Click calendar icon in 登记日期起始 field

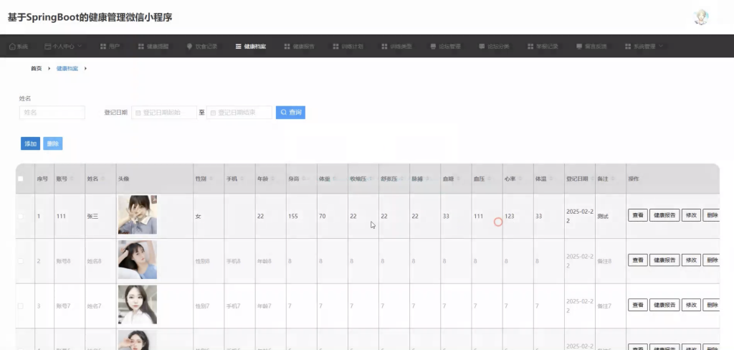coord(138,113)
